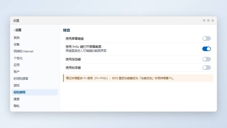Select 游戏 in the sidebar
Image resolution: width=227 pixels, height=128 pixels.
click(35, 85)
